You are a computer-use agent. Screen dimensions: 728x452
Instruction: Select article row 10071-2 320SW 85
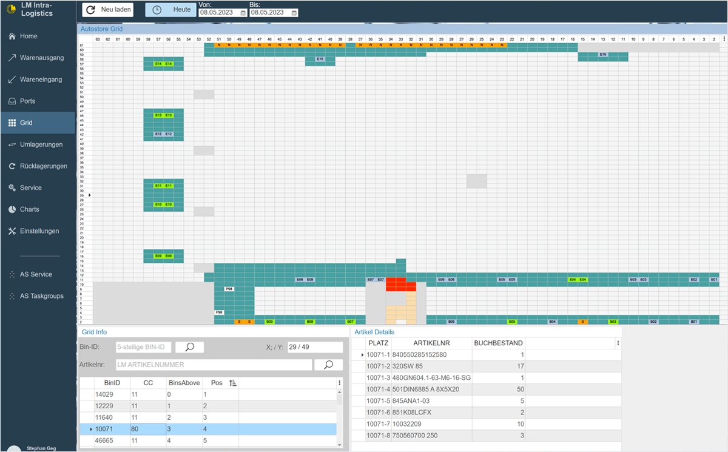pyautogui.click(x=487, y=366)
